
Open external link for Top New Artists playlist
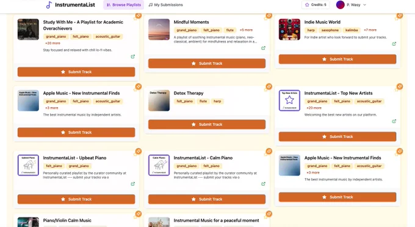394,121
